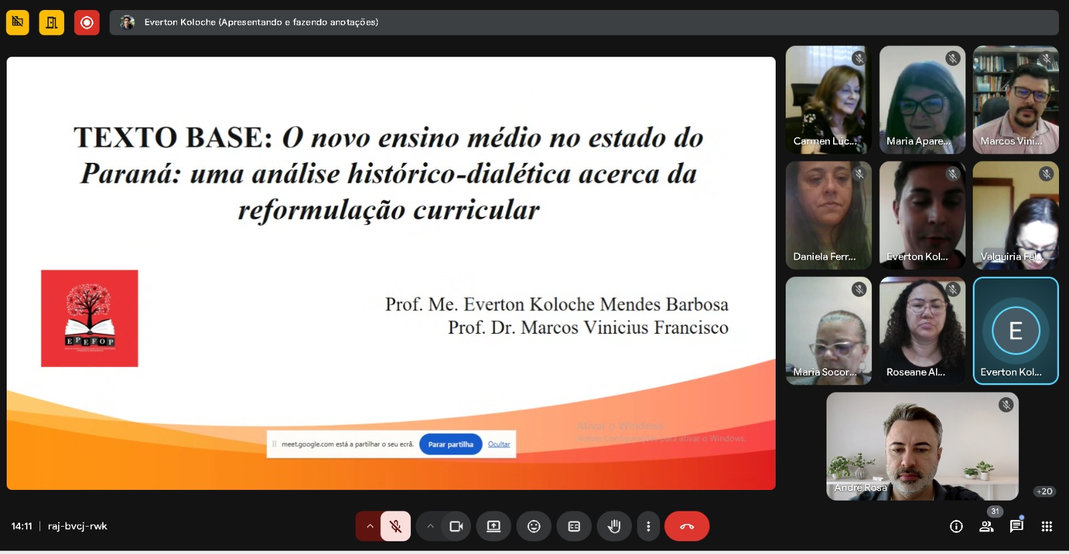
Task: Expand video settings arrow beside camera
Action: click(430, 527)
